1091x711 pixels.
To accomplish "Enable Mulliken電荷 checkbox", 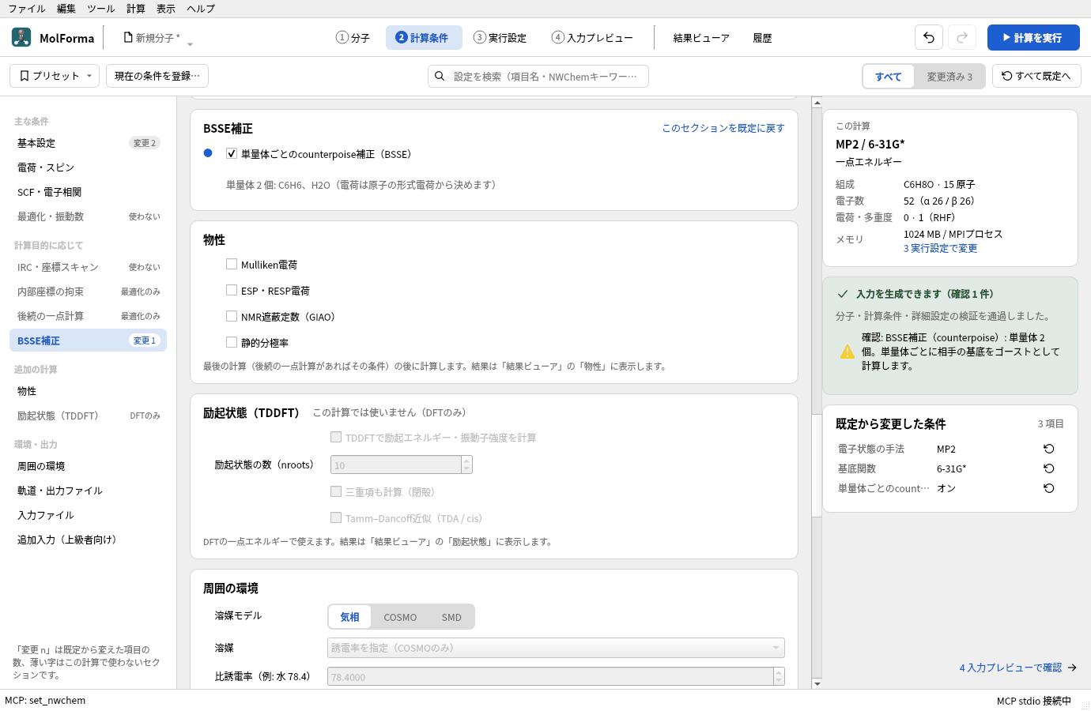I will tap(232, 264).
